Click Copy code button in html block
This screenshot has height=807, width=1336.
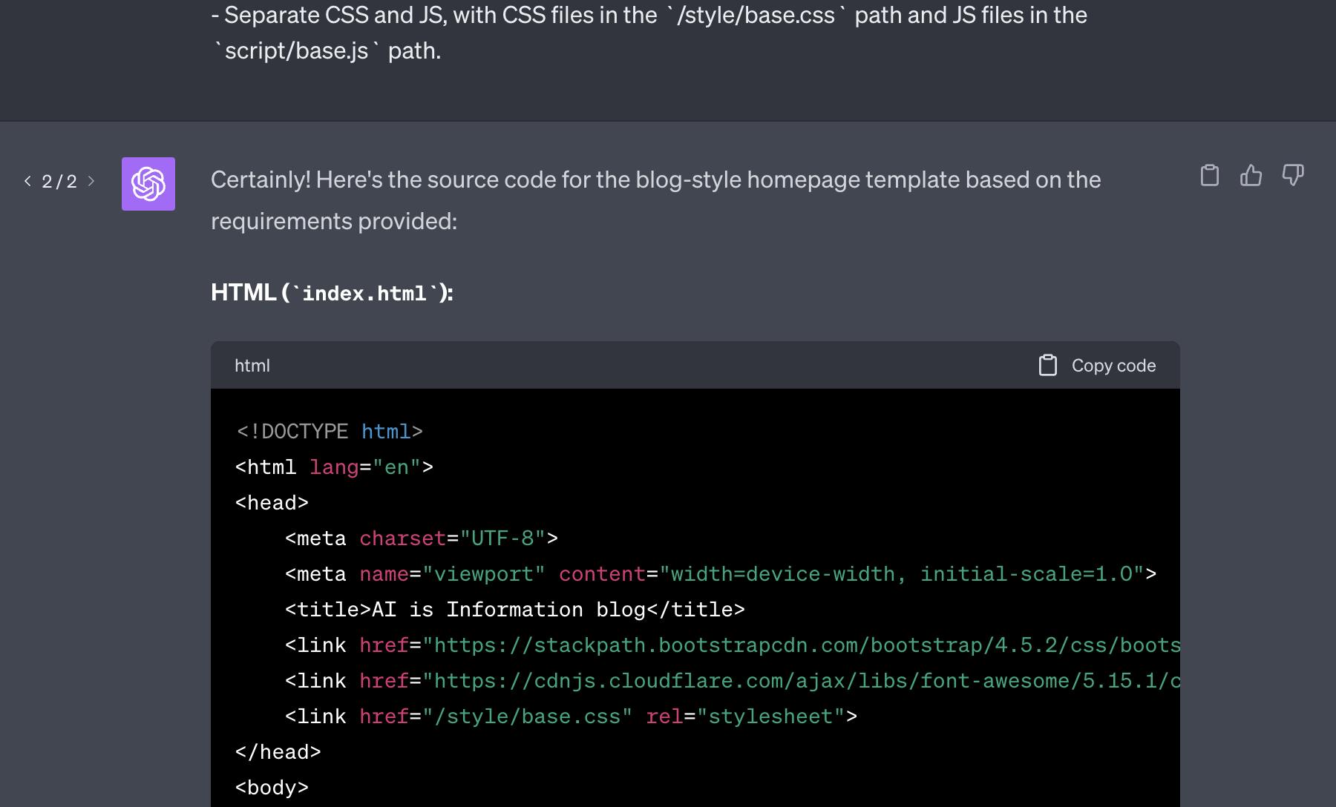(x=1097, y=365)
